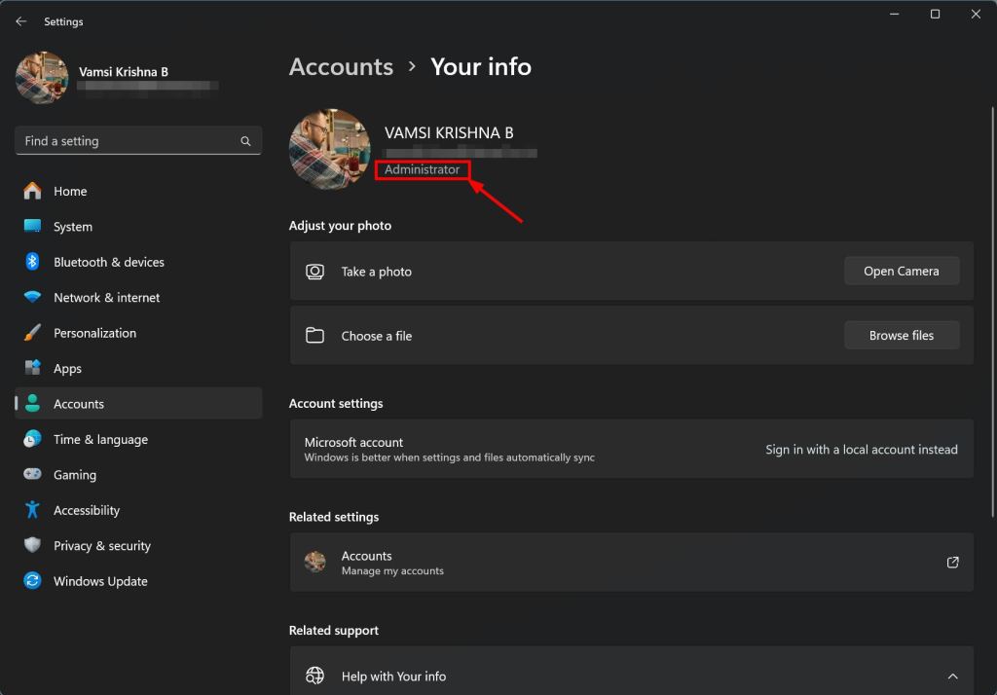Click the Apps icon in the sidebar

click(32, 368)
